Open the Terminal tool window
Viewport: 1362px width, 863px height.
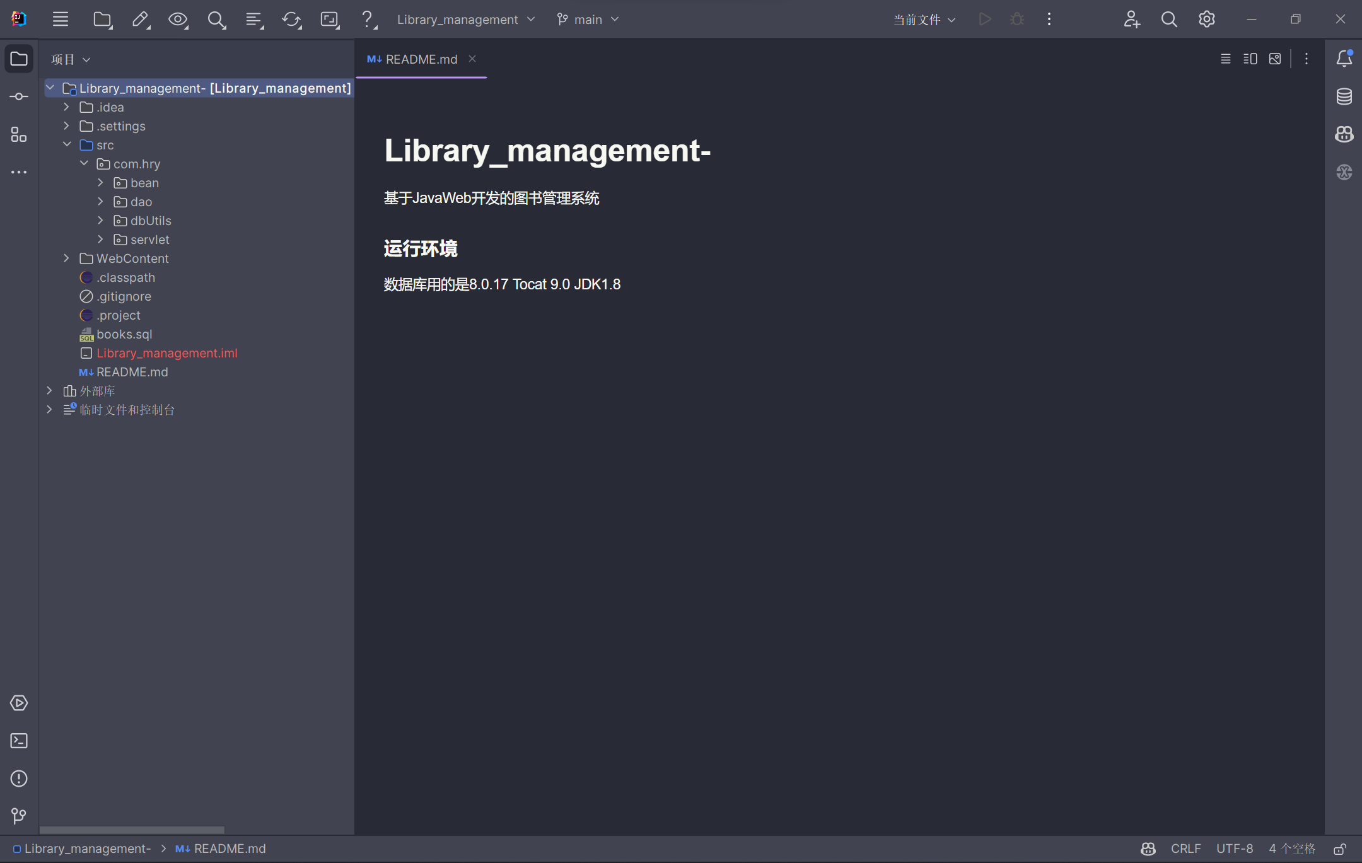point(19,741)
